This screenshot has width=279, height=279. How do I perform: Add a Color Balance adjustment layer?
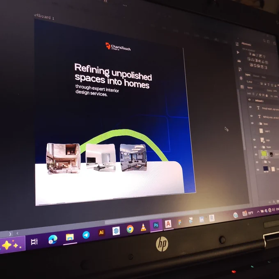(x=252, y=60)
